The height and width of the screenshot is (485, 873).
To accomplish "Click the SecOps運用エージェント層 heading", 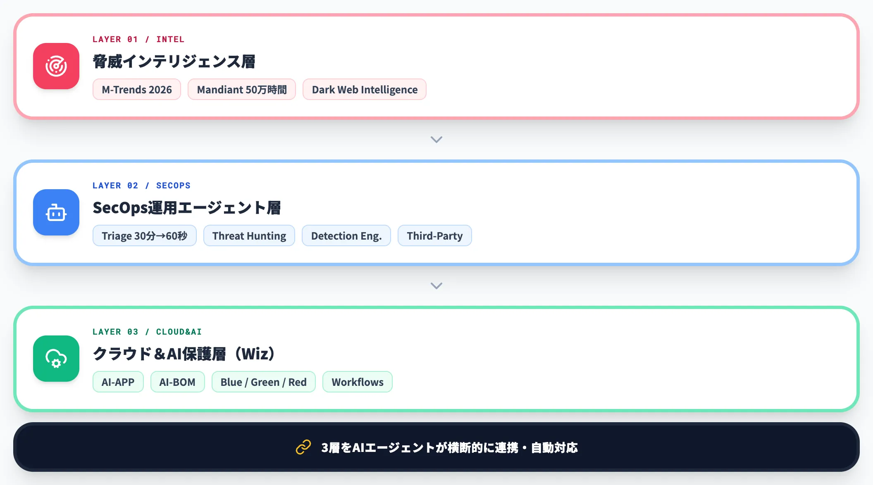I will (x=187, y=208).
